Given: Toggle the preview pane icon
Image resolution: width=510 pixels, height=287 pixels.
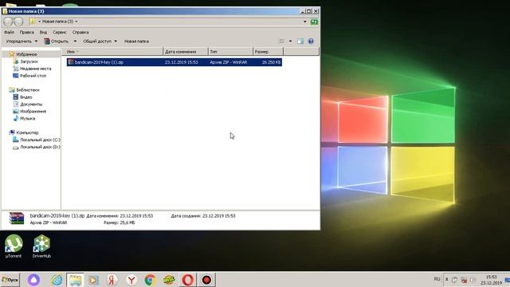Looking at the screenshot, I should coord(300,41).
